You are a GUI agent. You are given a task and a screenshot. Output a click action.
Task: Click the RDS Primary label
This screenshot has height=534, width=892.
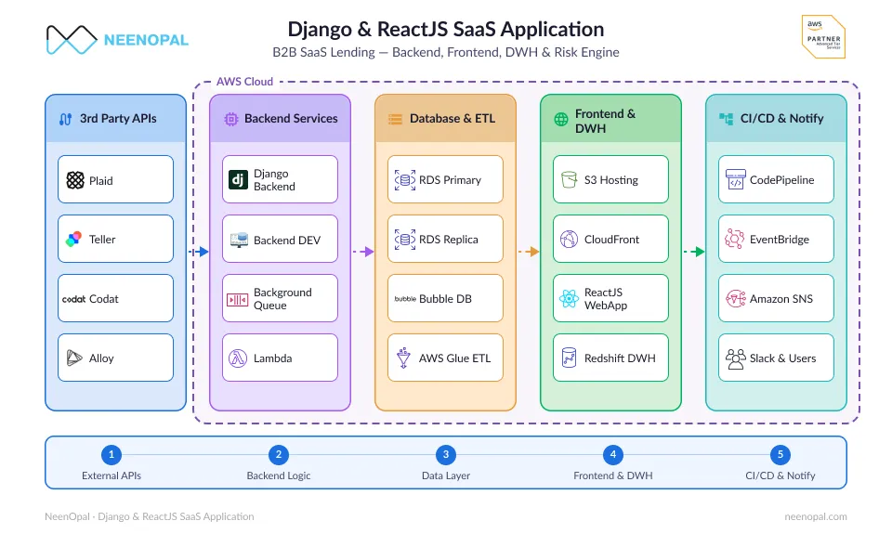450,180
